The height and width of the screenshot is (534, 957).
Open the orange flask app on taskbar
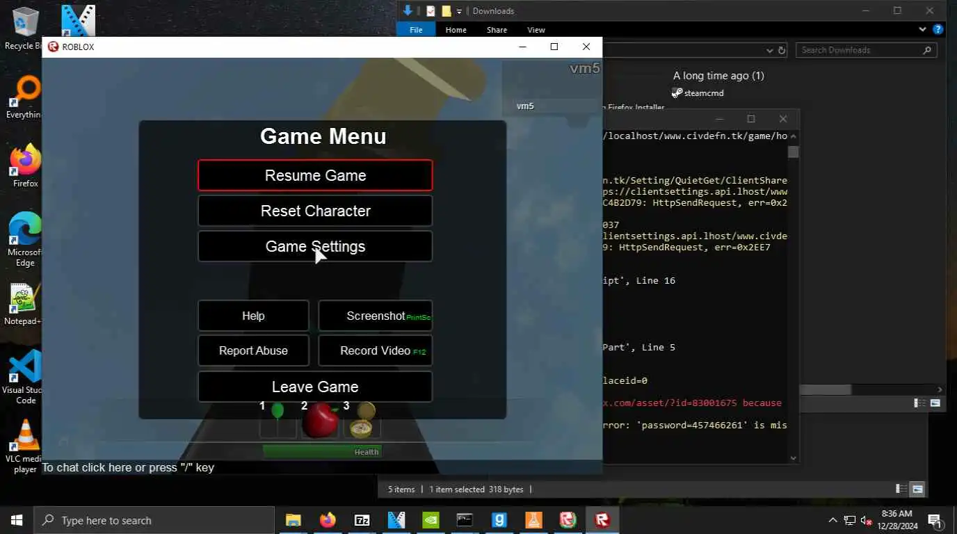click(533, 520)
